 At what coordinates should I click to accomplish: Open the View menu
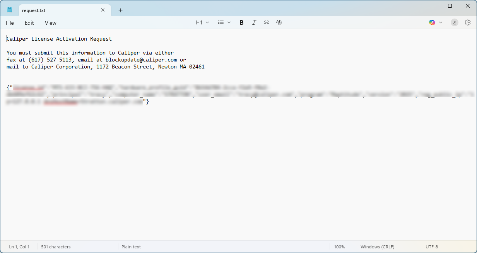(x=51, y=23)
